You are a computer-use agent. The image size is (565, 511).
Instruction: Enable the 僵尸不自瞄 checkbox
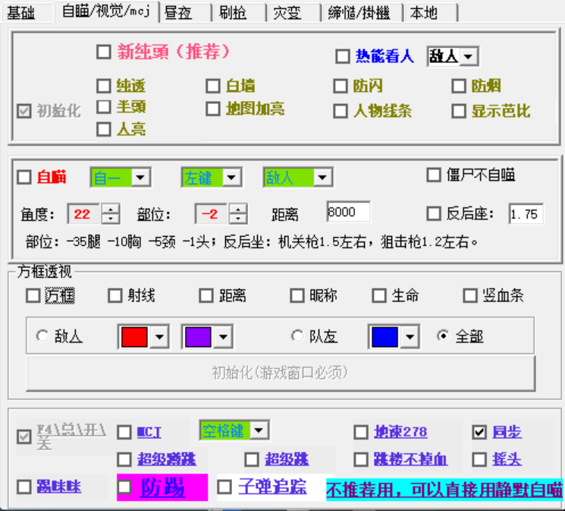(434, 175)
